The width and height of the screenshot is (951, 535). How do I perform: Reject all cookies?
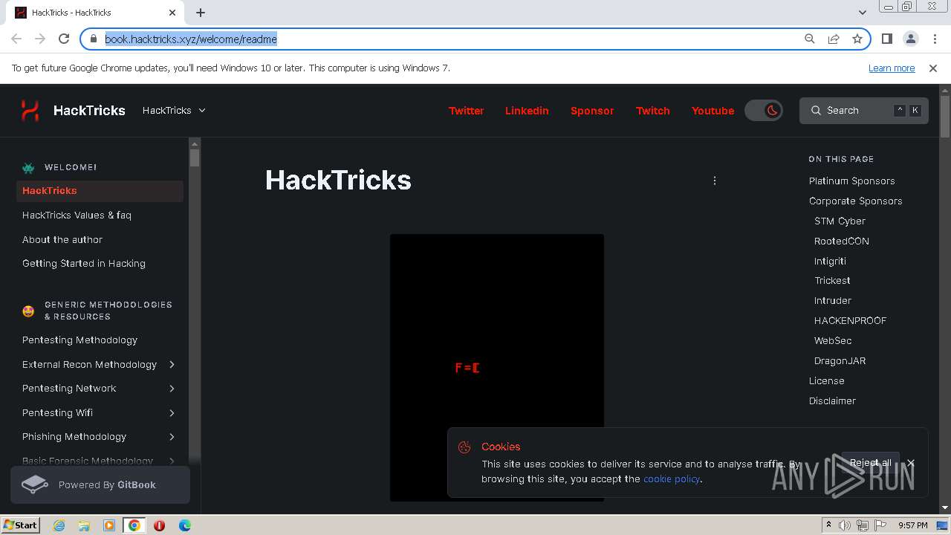871,463
